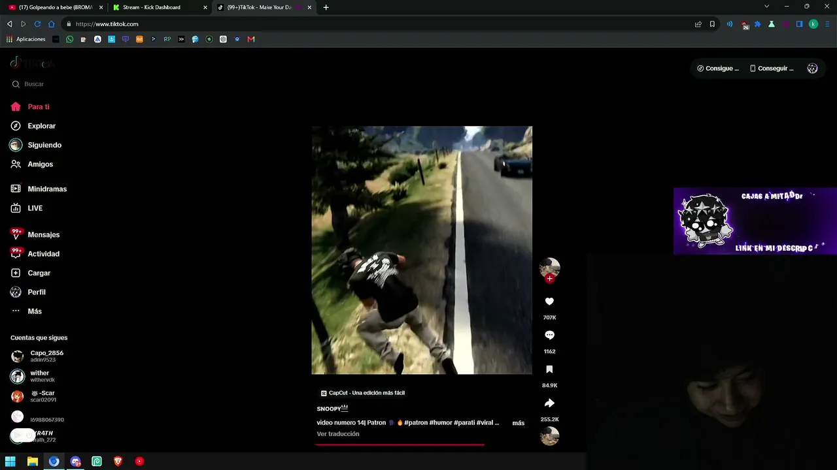Bookmark this page in the address bar
This screenshot has height=470, width=837.
click(712, 24)
